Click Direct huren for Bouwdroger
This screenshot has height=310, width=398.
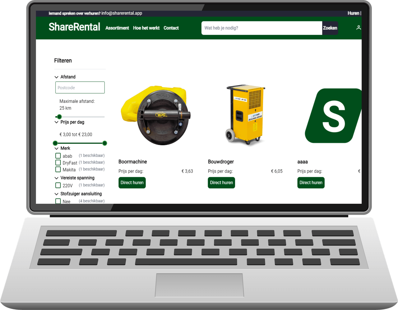pos(221,183)
